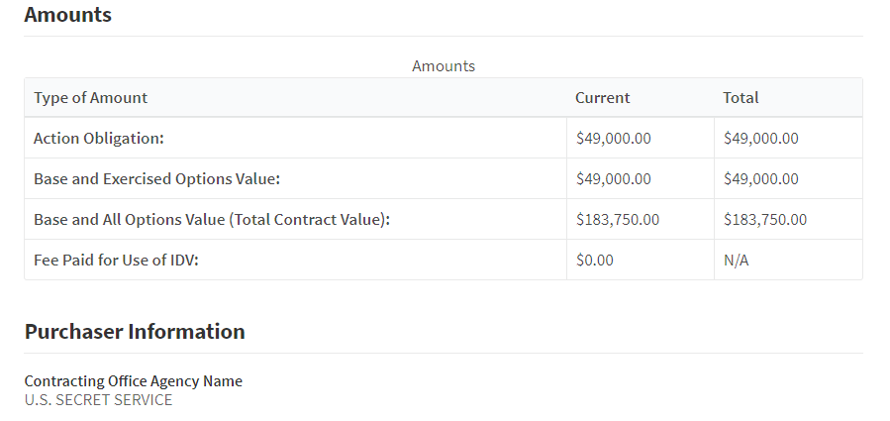Select the Current column header
Image resolution: width=890 pixels, height=421 pixels.
click(602, 98)
